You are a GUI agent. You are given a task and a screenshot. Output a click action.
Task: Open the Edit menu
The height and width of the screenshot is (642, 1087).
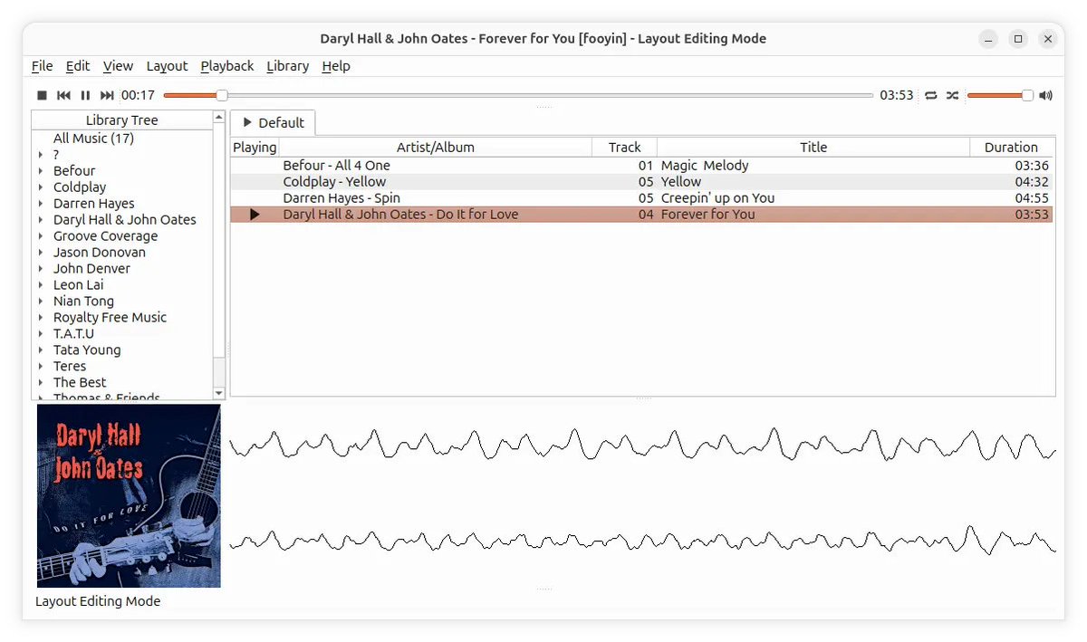78,66
